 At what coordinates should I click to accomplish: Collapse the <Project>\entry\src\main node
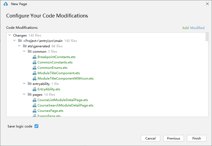15,41
